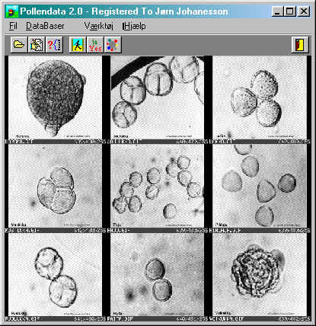Select thumbnail with black diagonal bar
This screenshot has height=326, width=316.
tap(157, 97)
